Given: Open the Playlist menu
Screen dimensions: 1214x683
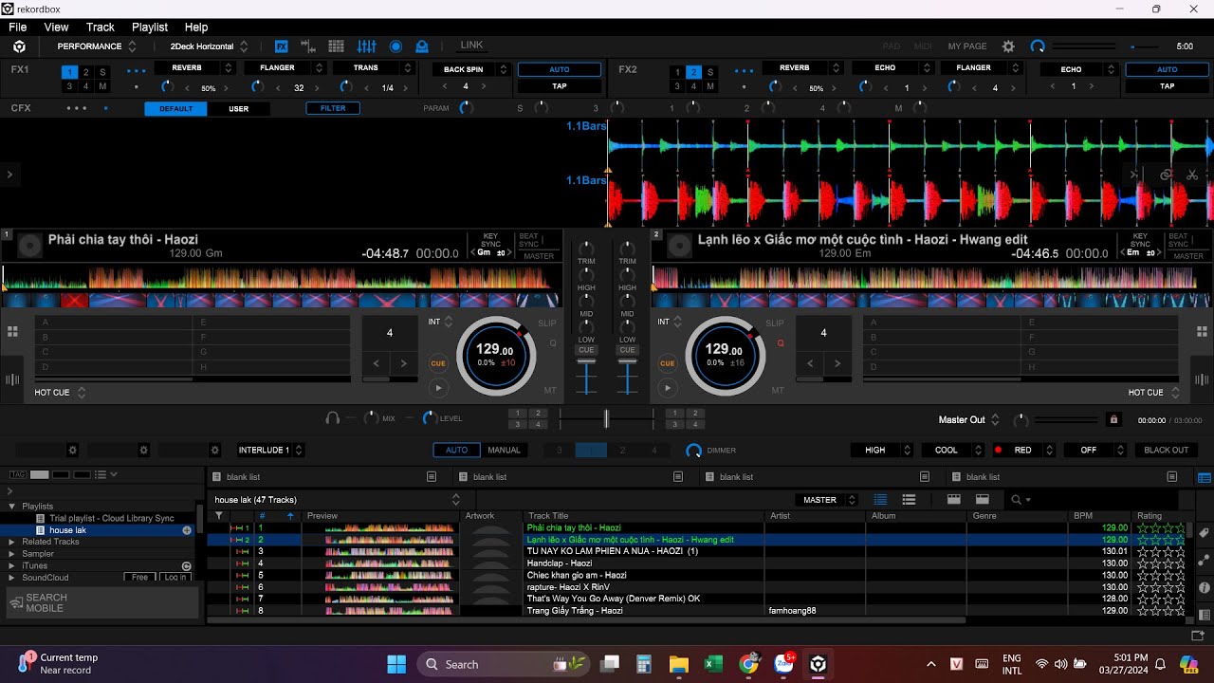Looking at the screenshot, I should 150,28.
